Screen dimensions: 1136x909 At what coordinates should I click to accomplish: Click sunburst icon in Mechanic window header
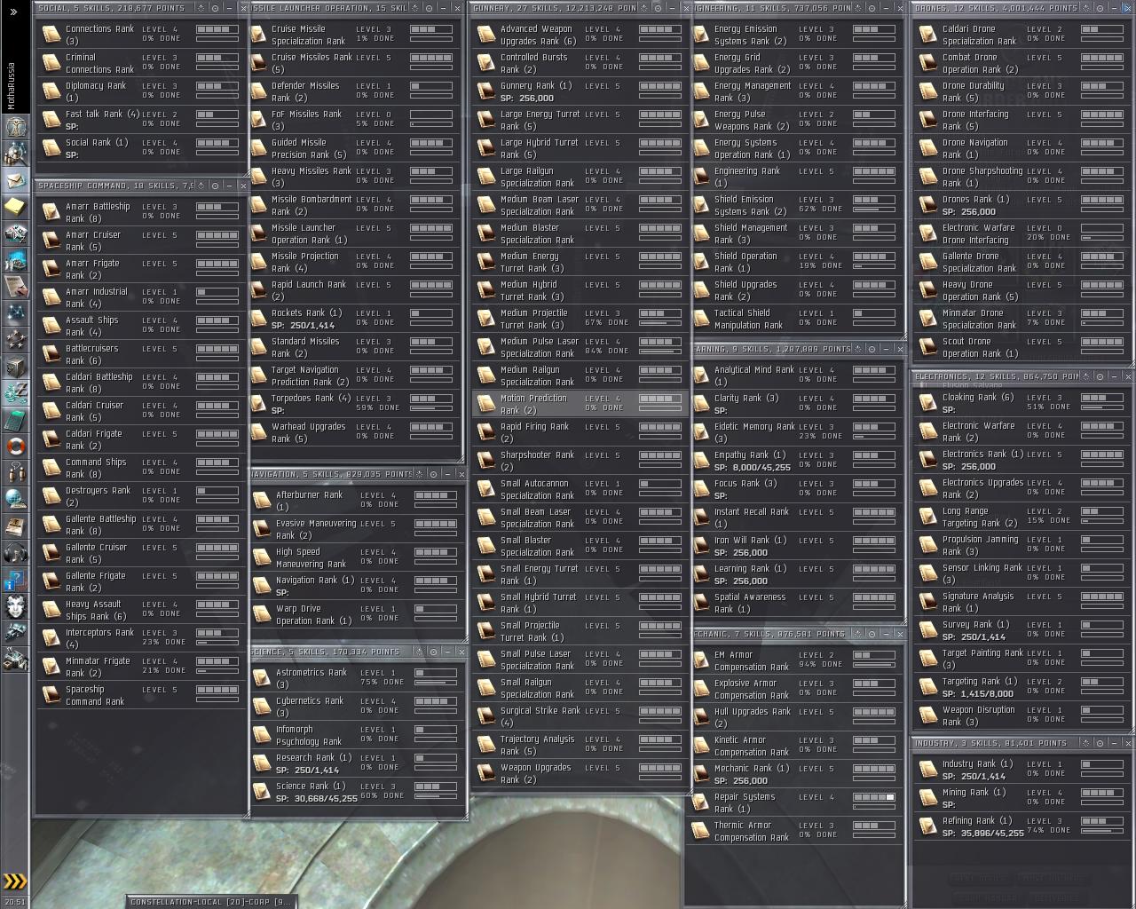(x=858, y=634)
